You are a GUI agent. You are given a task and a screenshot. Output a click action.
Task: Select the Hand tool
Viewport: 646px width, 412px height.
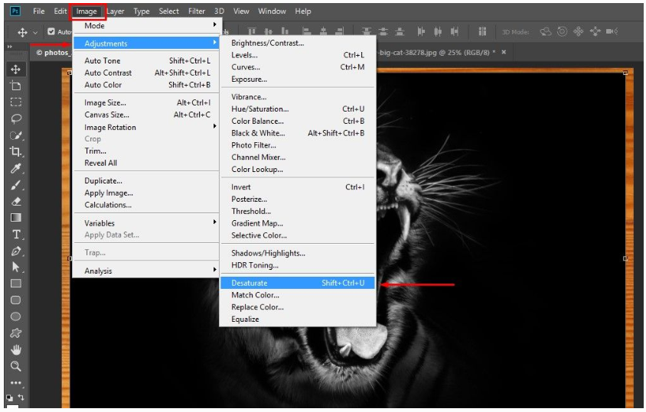point(15,350)
